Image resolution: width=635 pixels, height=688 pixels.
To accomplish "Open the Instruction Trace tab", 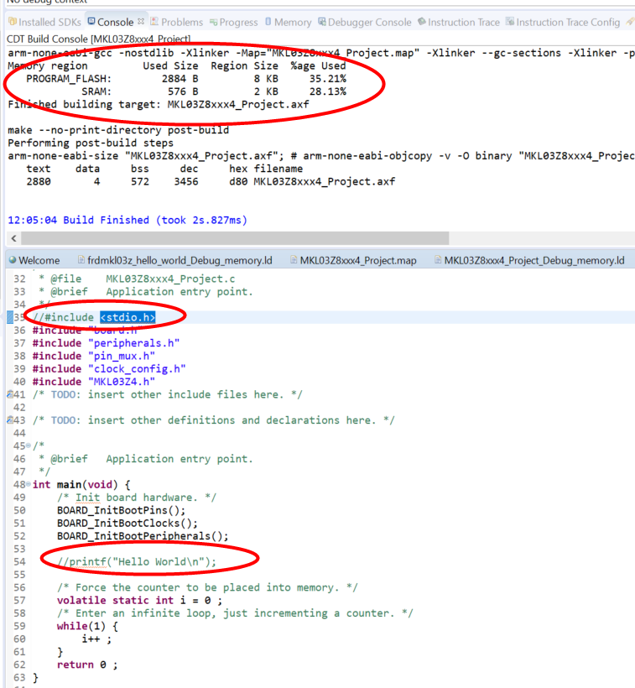I will coord(459,22).
